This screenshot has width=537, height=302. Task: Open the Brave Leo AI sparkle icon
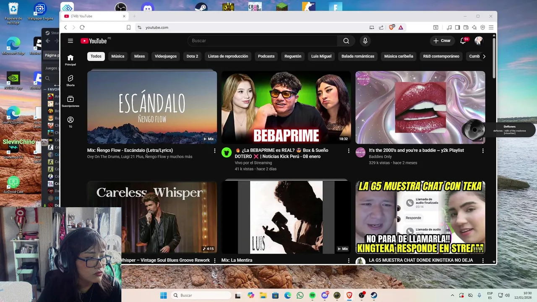pos(474,27)
